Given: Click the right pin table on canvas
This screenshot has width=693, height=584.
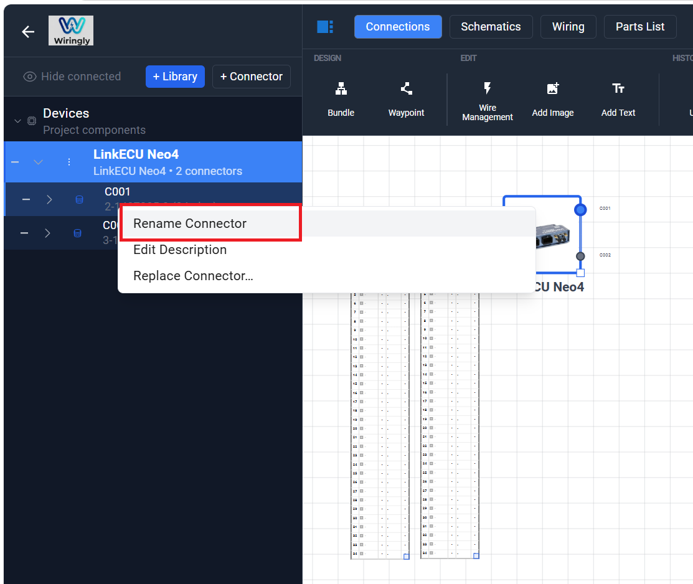Looking at the screenshot, I should [x=450, y=425].
